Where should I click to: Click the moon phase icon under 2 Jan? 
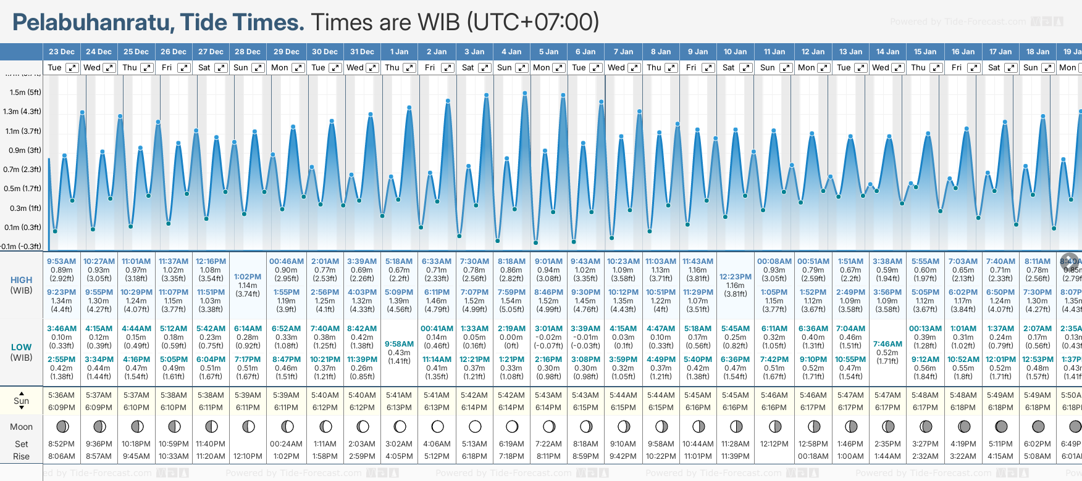437,427
